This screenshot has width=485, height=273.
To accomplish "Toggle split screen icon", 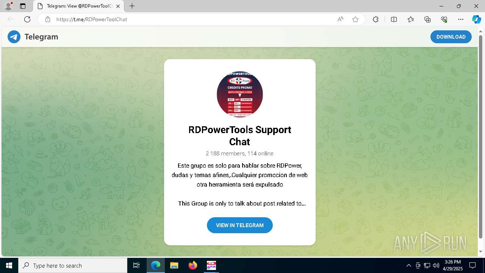I will [394, 19].
